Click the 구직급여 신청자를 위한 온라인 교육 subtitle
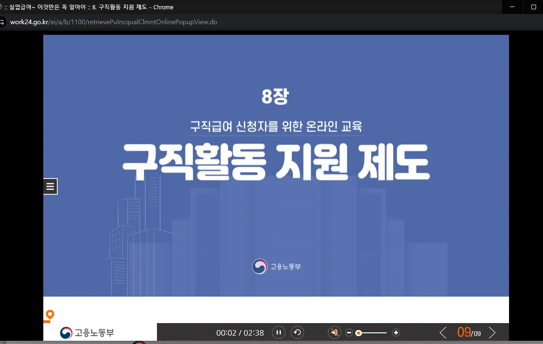 coord(276,126)
